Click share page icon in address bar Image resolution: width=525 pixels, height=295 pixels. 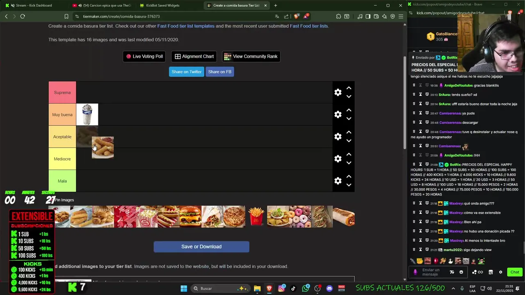pyautogui.click(x=286, y=16)
